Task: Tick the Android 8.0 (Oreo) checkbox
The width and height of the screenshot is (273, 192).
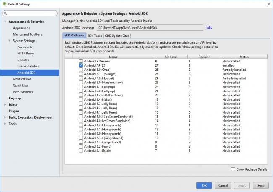Action: [81, 70]
